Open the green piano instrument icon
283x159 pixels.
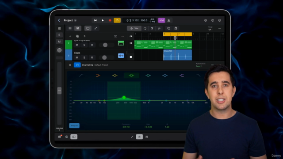click(x=121, y=43)
